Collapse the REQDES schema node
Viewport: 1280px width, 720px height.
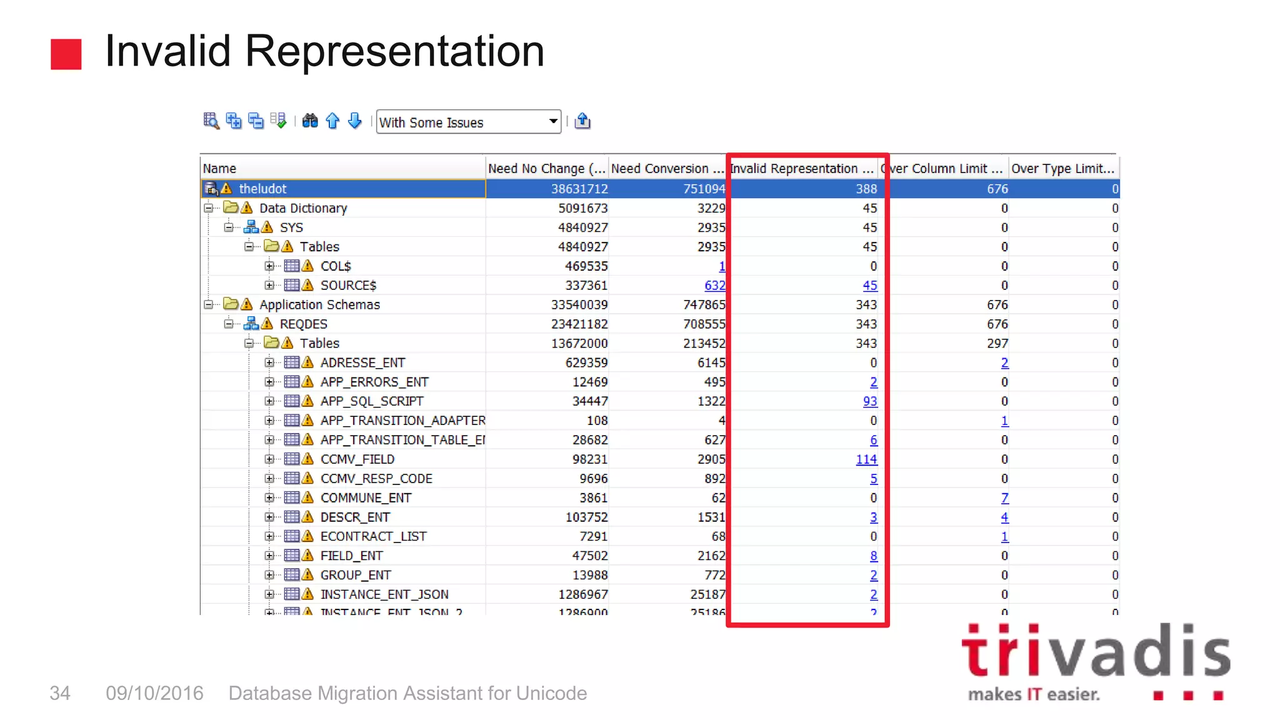click(x=229, y=324)
